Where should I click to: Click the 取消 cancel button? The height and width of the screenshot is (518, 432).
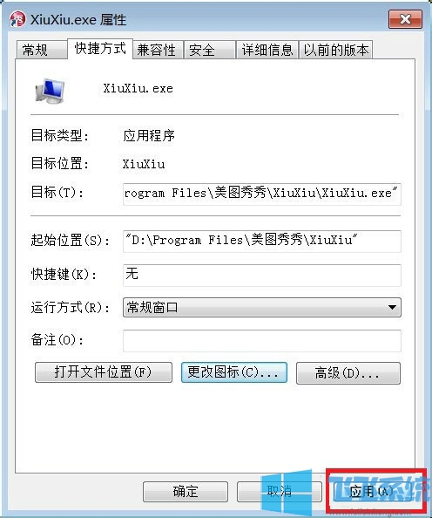click(280, 492)
